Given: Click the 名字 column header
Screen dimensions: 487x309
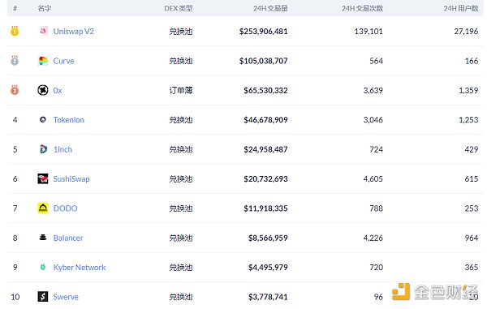Looking at the screenshot, I should (45, 8).
